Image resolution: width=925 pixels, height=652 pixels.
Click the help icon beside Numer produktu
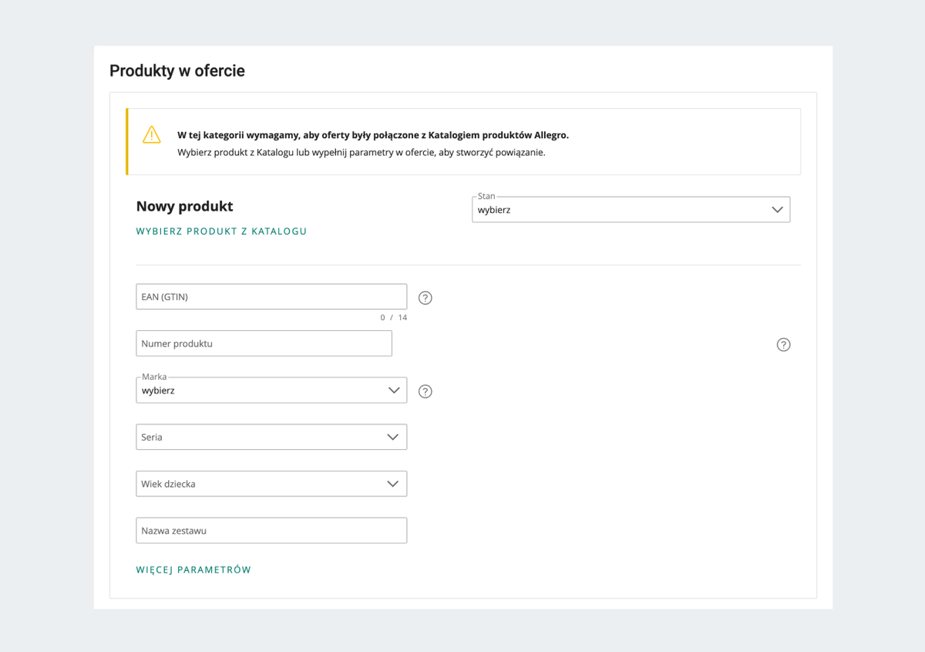pyautogui.click(x=783, y=345)
